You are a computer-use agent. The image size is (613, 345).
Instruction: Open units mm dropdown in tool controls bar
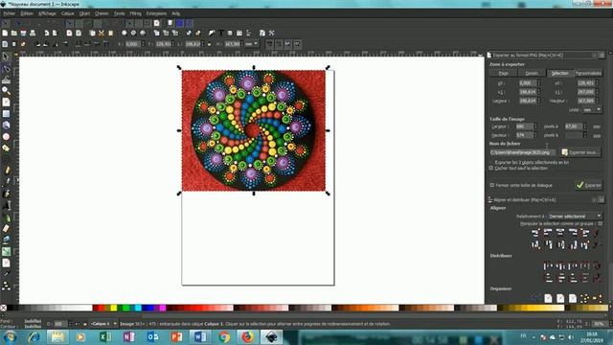[251, 44]
